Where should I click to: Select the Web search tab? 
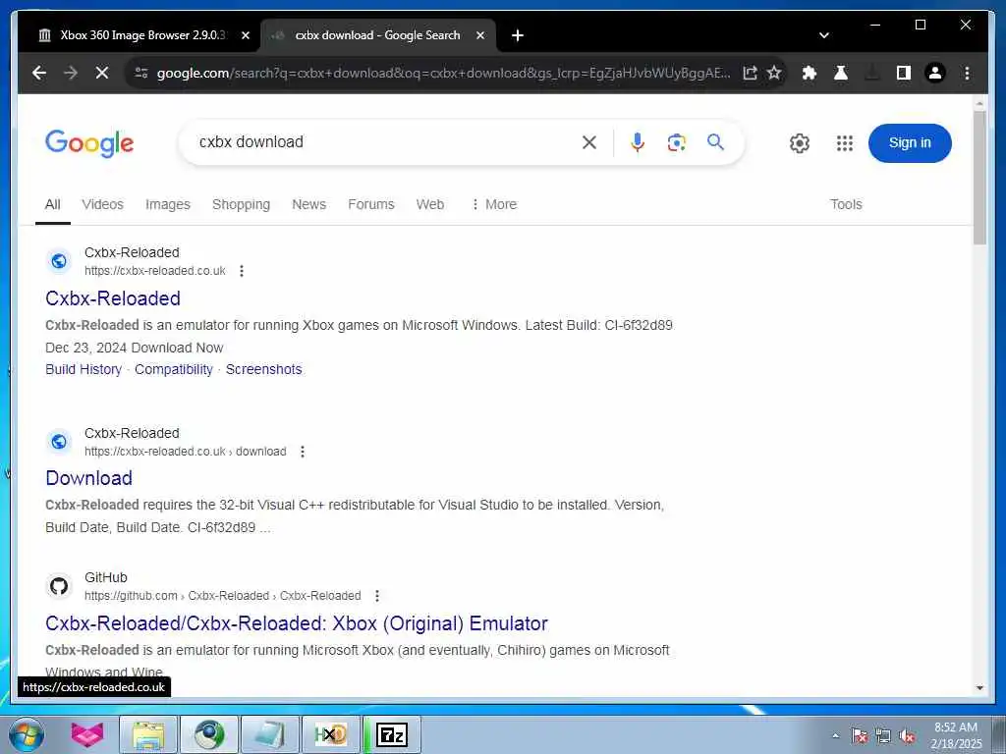430,204
